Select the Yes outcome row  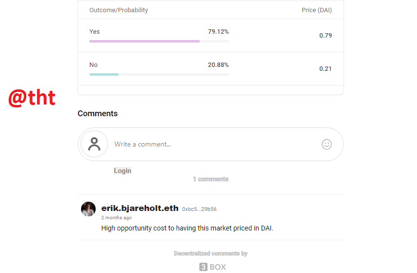click(x=210, y=35)
